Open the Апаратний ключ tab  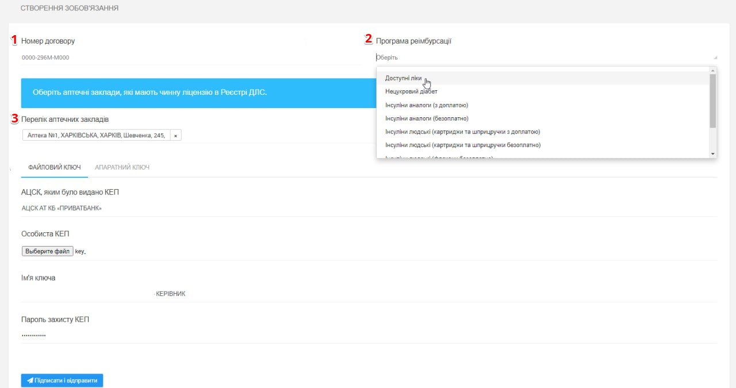[x=122, y=167]
